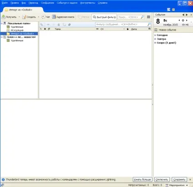Click the От column sort arrow
The height and width of the screenshot is (187, 193).
(x=124, y=29)
